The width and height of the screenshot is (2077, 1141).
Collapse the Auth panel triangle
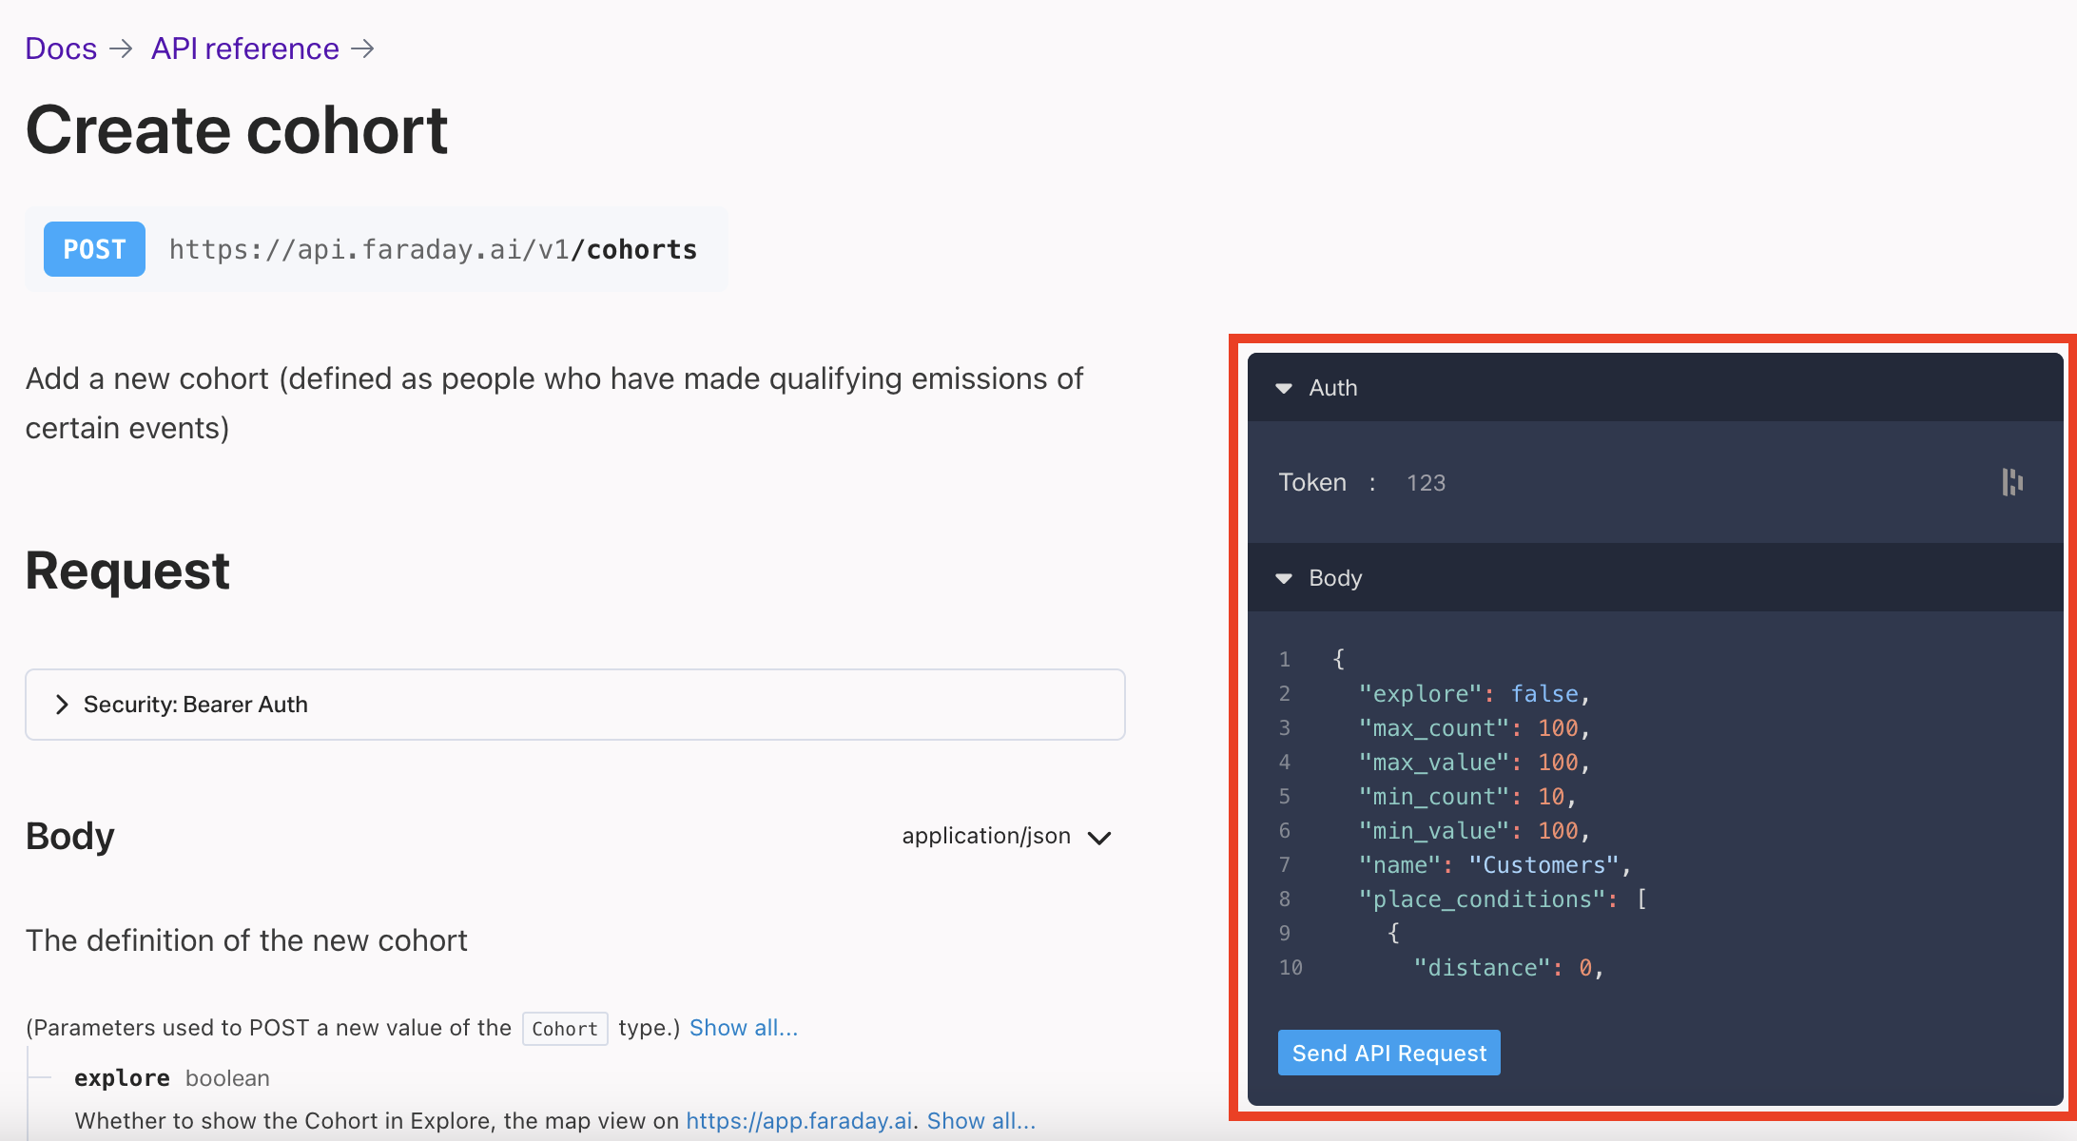1284,388
